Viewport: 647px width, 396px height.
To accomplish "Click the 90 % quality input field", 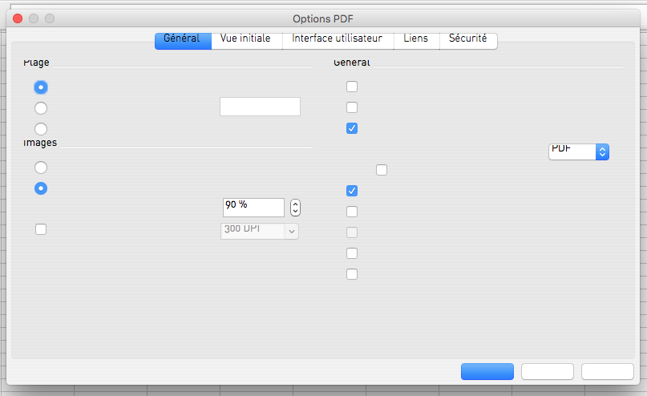I will pyautogui.click(x=253, y=208).
